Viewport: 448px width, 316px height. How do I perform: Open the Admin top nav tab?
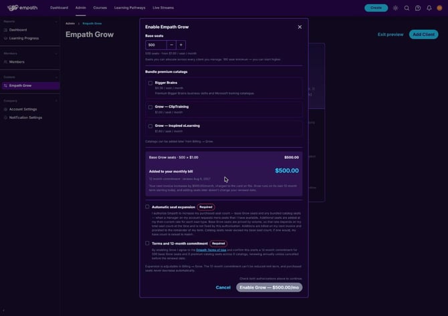point(80,8)
